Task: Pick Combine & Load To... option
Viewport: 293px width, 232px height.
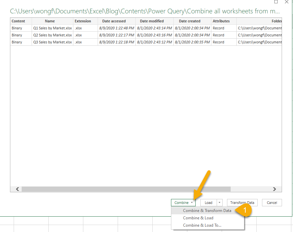Action: tap(202, 225)
